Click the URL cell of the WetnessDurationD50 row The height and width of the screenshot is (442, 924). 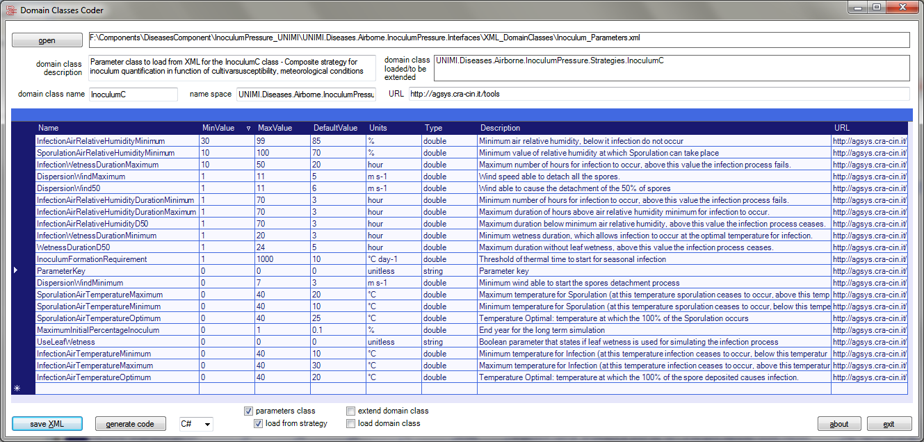(869, 247)
